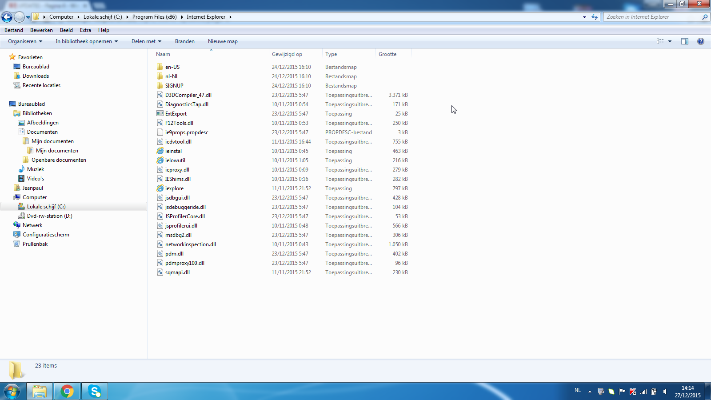711x400 pixels.
Task: Click the Video's library icon
Action: [21, 179]
